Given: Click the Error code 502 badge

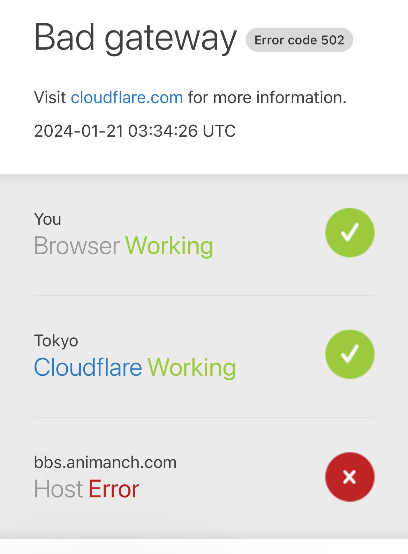Looking at the screenshot, I should tap(299, 40).
